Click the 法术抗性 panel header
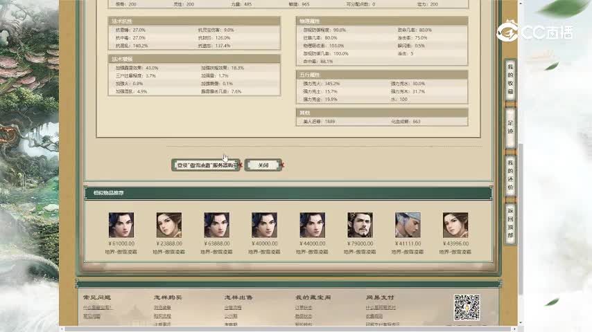592x332 pixels. pos(194,21)
